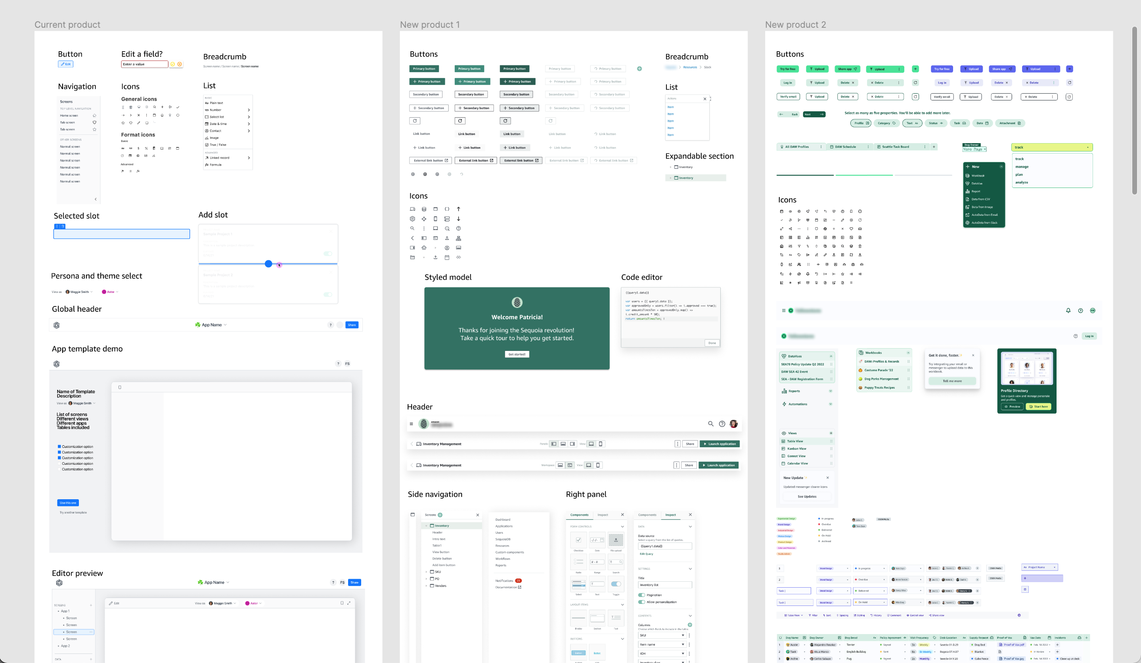Select the analyze option in the dropdown list

[x=1021, y=182]
